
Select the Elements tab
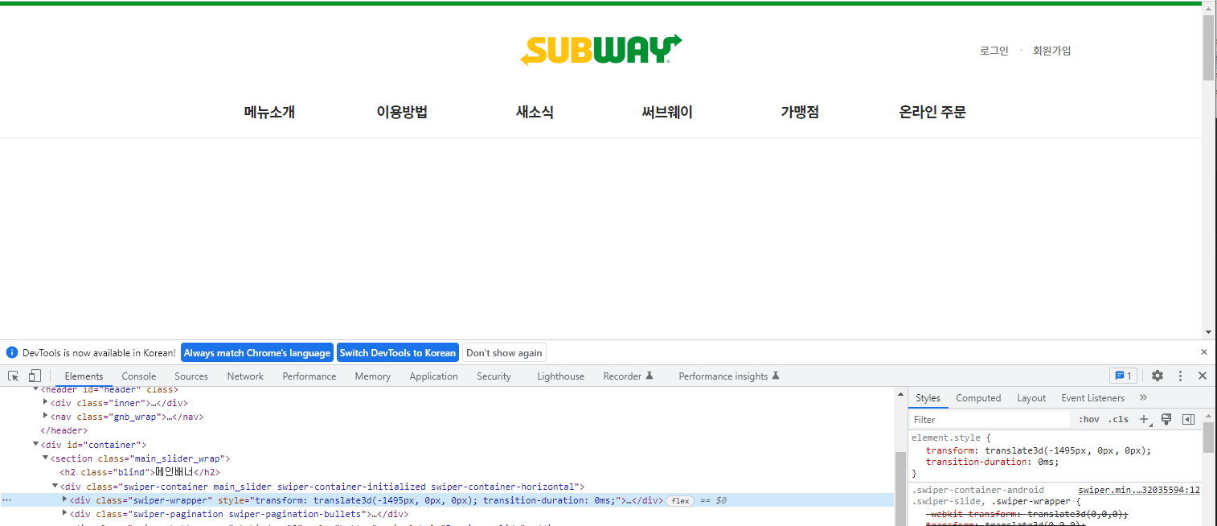pos(84,376)
